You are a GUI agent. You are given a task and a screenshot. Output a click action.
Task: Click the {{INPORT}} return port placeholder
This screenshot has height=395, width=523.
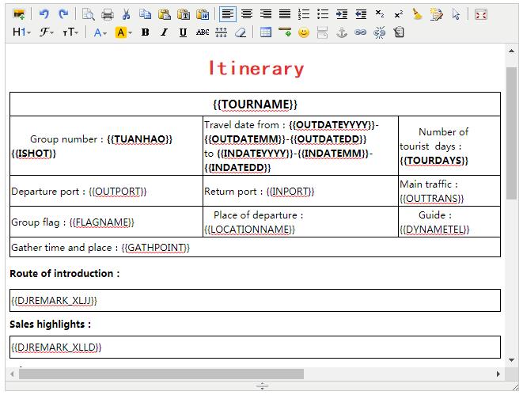coord(290,192)
